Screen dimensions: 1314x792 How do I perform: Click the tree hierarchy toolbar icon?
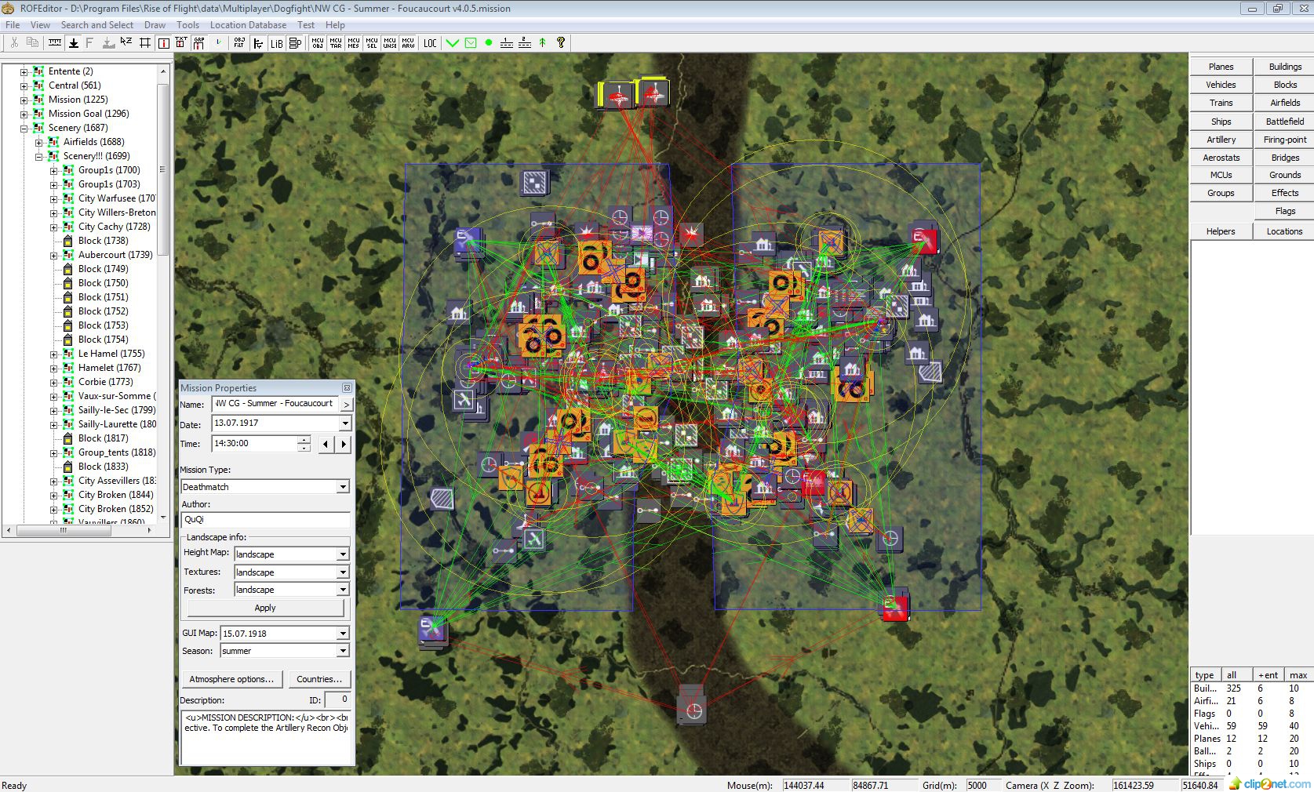coord(258,42)
